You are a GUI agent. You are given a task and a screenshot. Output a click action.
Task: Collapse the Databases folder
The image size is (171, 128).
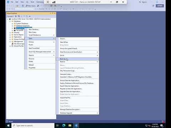[x=10, y=21]
